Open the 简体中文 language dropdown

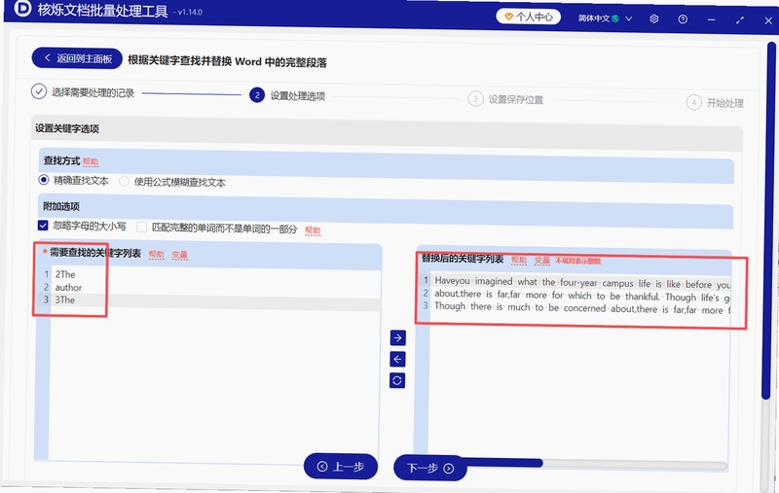tap(605, 18)
